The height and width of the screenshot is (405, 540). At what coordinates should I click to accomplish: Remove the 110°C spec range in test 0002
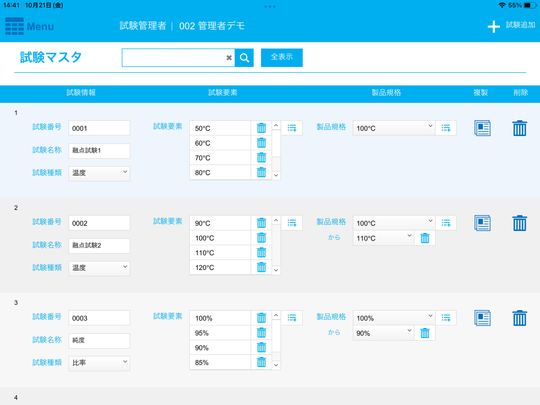coord(425,238)
